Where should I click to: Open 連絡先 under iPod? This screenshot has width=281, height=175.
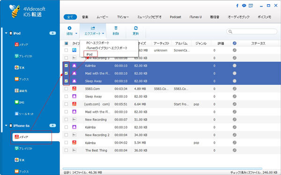coord(21,91)
